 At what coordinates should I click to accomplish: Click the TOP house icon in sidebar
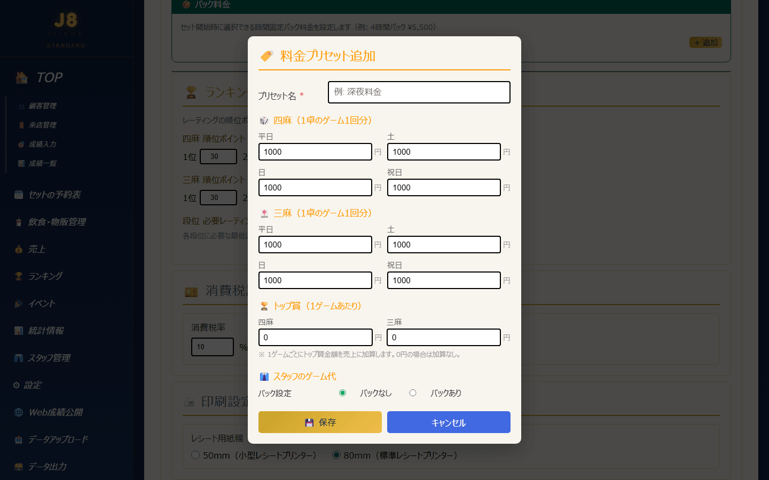[22, 78]
